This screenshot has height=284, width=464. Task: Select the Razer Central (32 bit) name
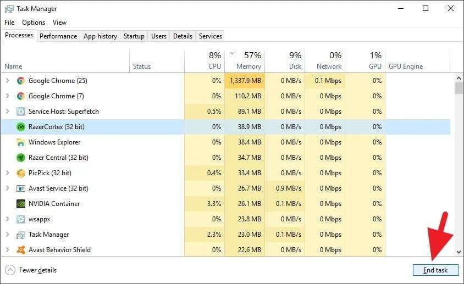[58, 158]
